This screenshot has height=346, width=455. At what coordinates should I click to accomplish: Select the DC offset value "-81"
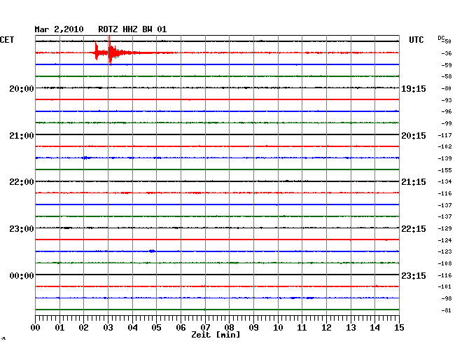[447, 310]
